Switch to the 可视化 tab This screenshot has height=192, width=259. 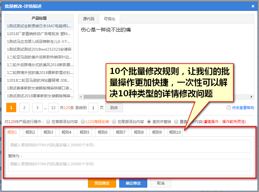coord(109,19)
